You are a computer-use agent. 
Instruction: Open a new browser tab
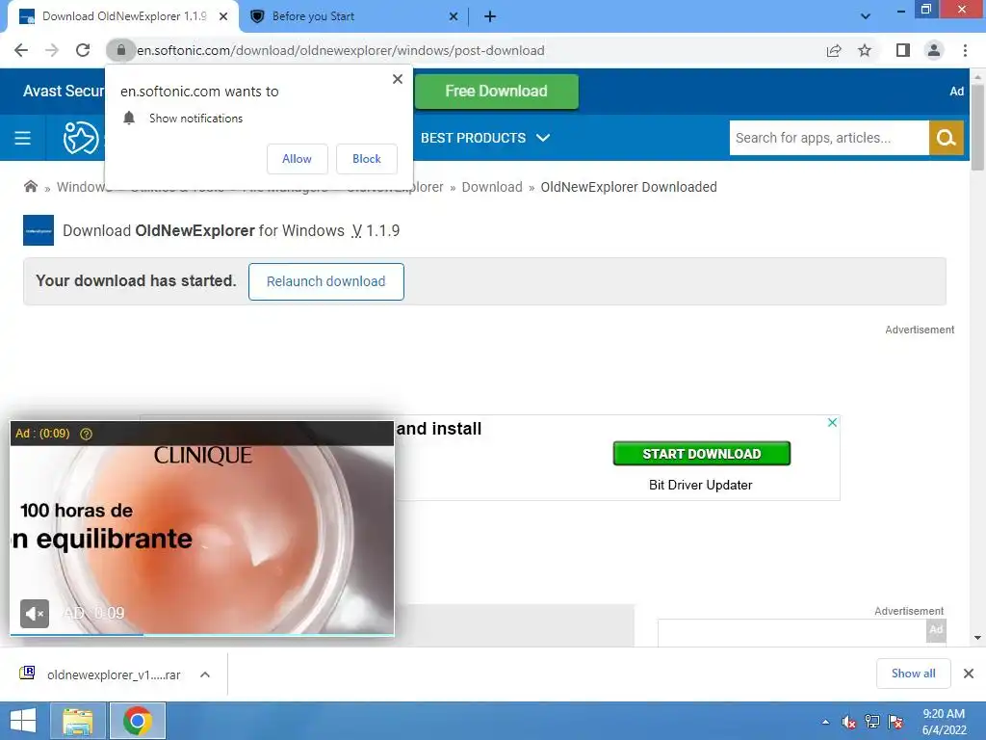(490, 16)
